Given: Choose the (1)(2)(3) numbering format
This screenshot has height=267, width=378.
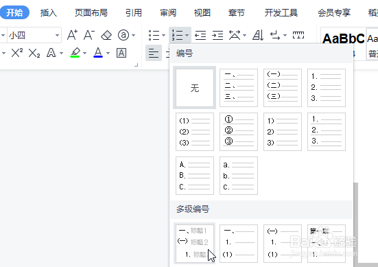Looking at the screenshot, I should [x=195, y=132].
